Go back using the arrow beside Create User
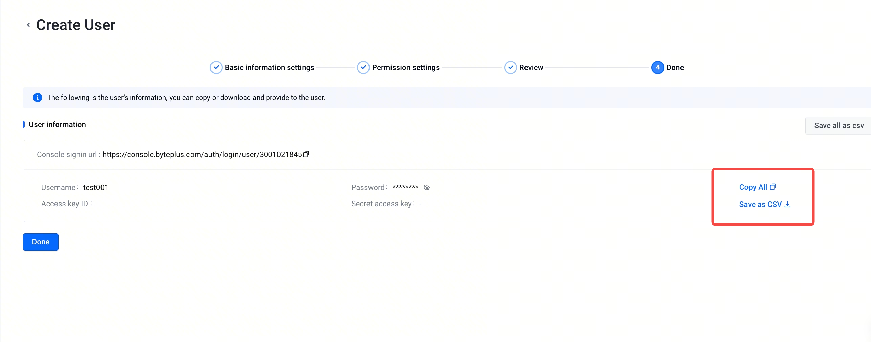The image size is (871, 342). [28, 25]
